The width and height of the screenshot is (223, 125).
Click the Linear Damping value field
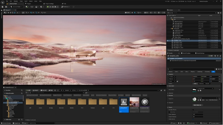pos(198,115)
